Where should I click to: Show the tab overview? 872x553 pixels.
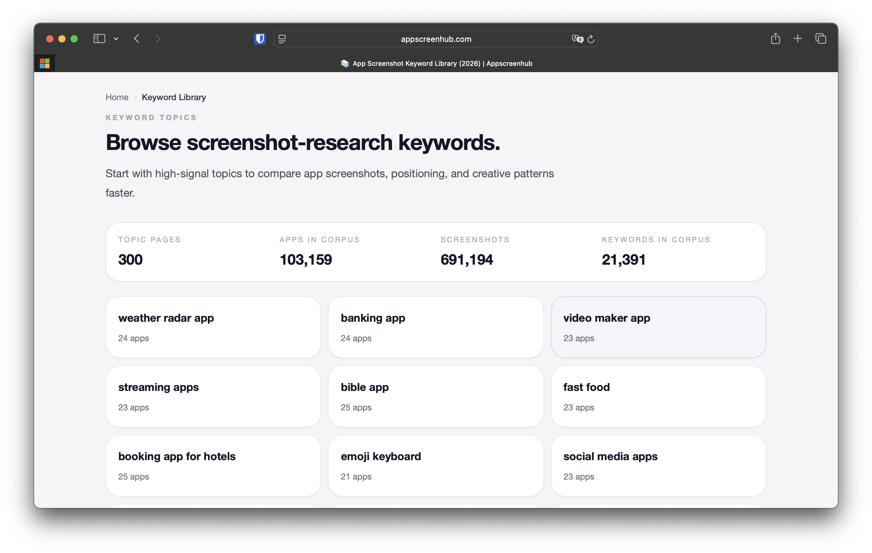821,38
